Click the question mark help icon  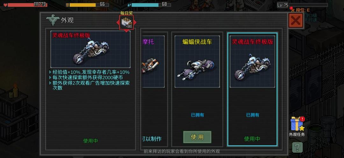coord(297,148)
